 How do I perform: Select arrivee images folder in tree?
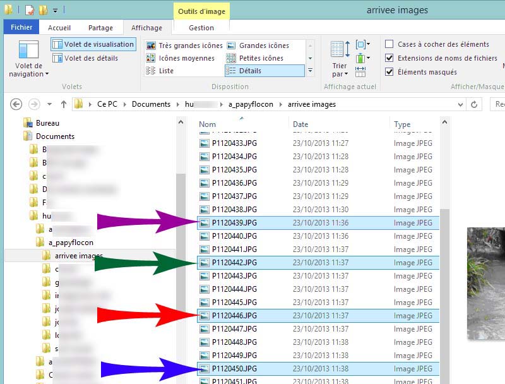pyautogui.click(x=78, y=256)
